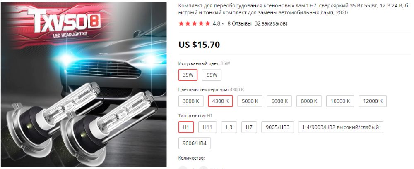Click the five-star rating icons

[x=195, y=23]
